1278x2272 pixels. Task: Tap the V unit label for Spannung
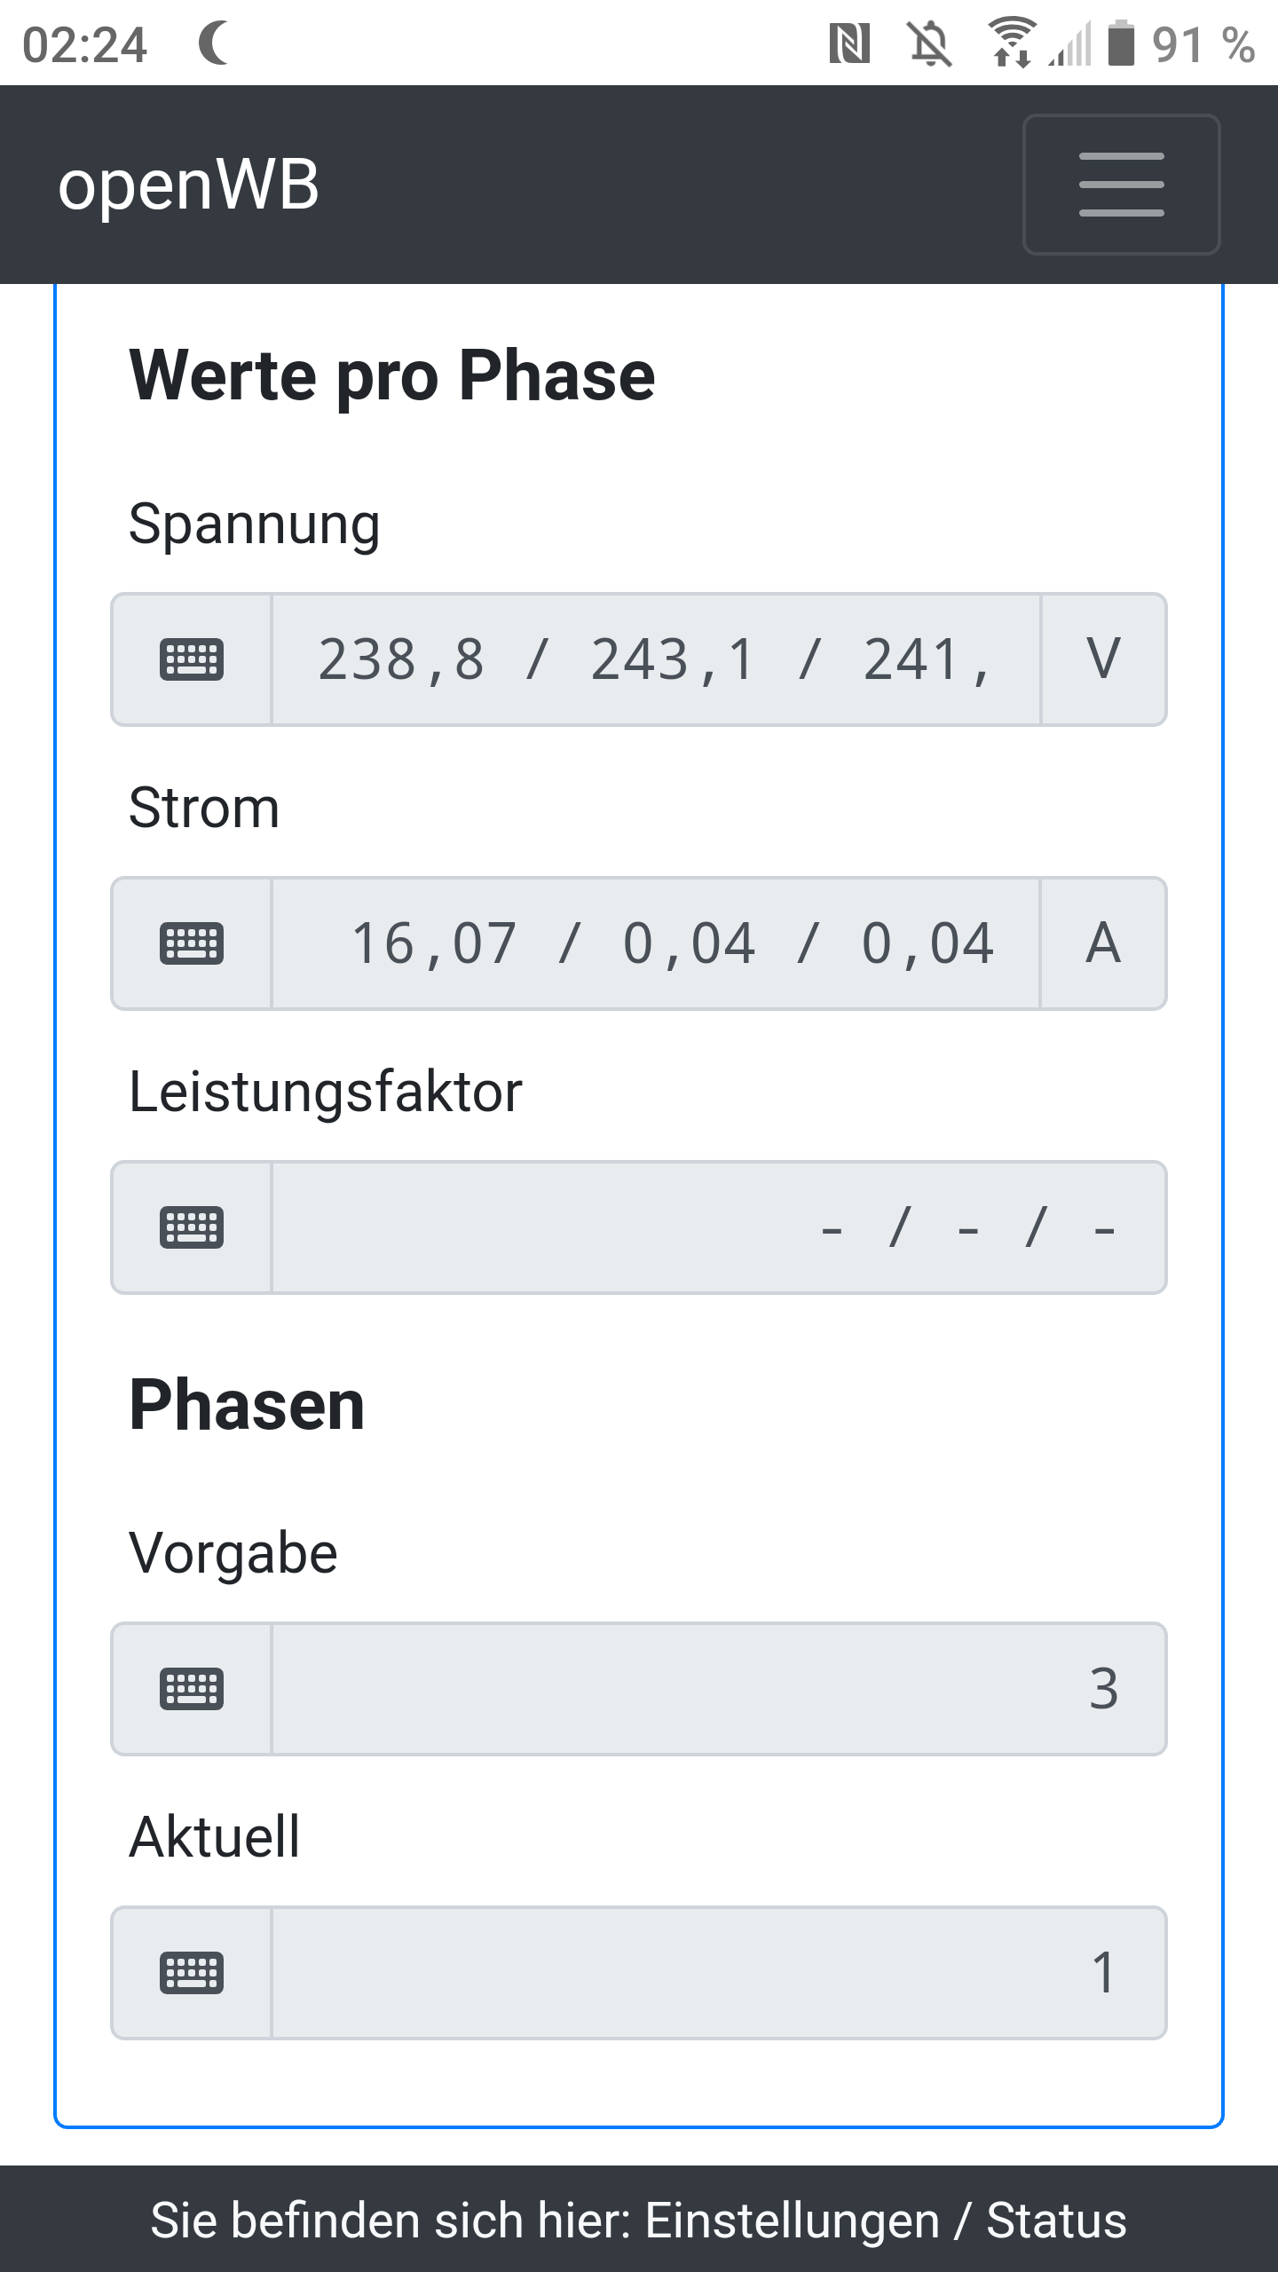tap(1103, 659)
